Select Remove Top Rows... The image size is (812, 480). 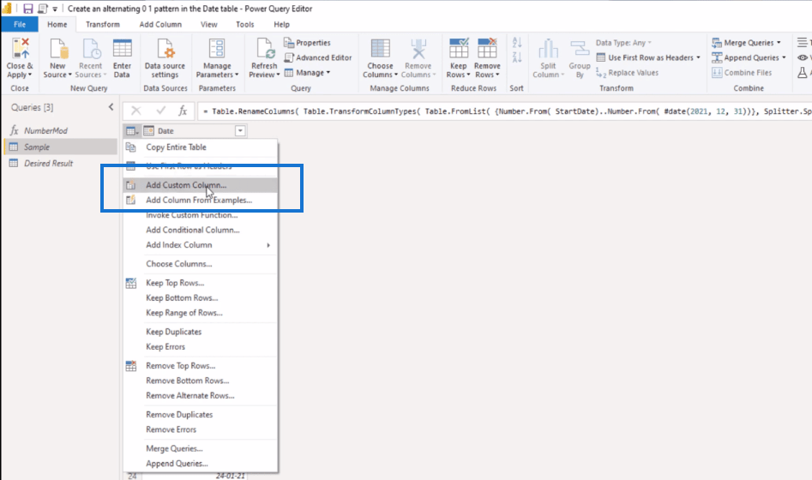201,365
